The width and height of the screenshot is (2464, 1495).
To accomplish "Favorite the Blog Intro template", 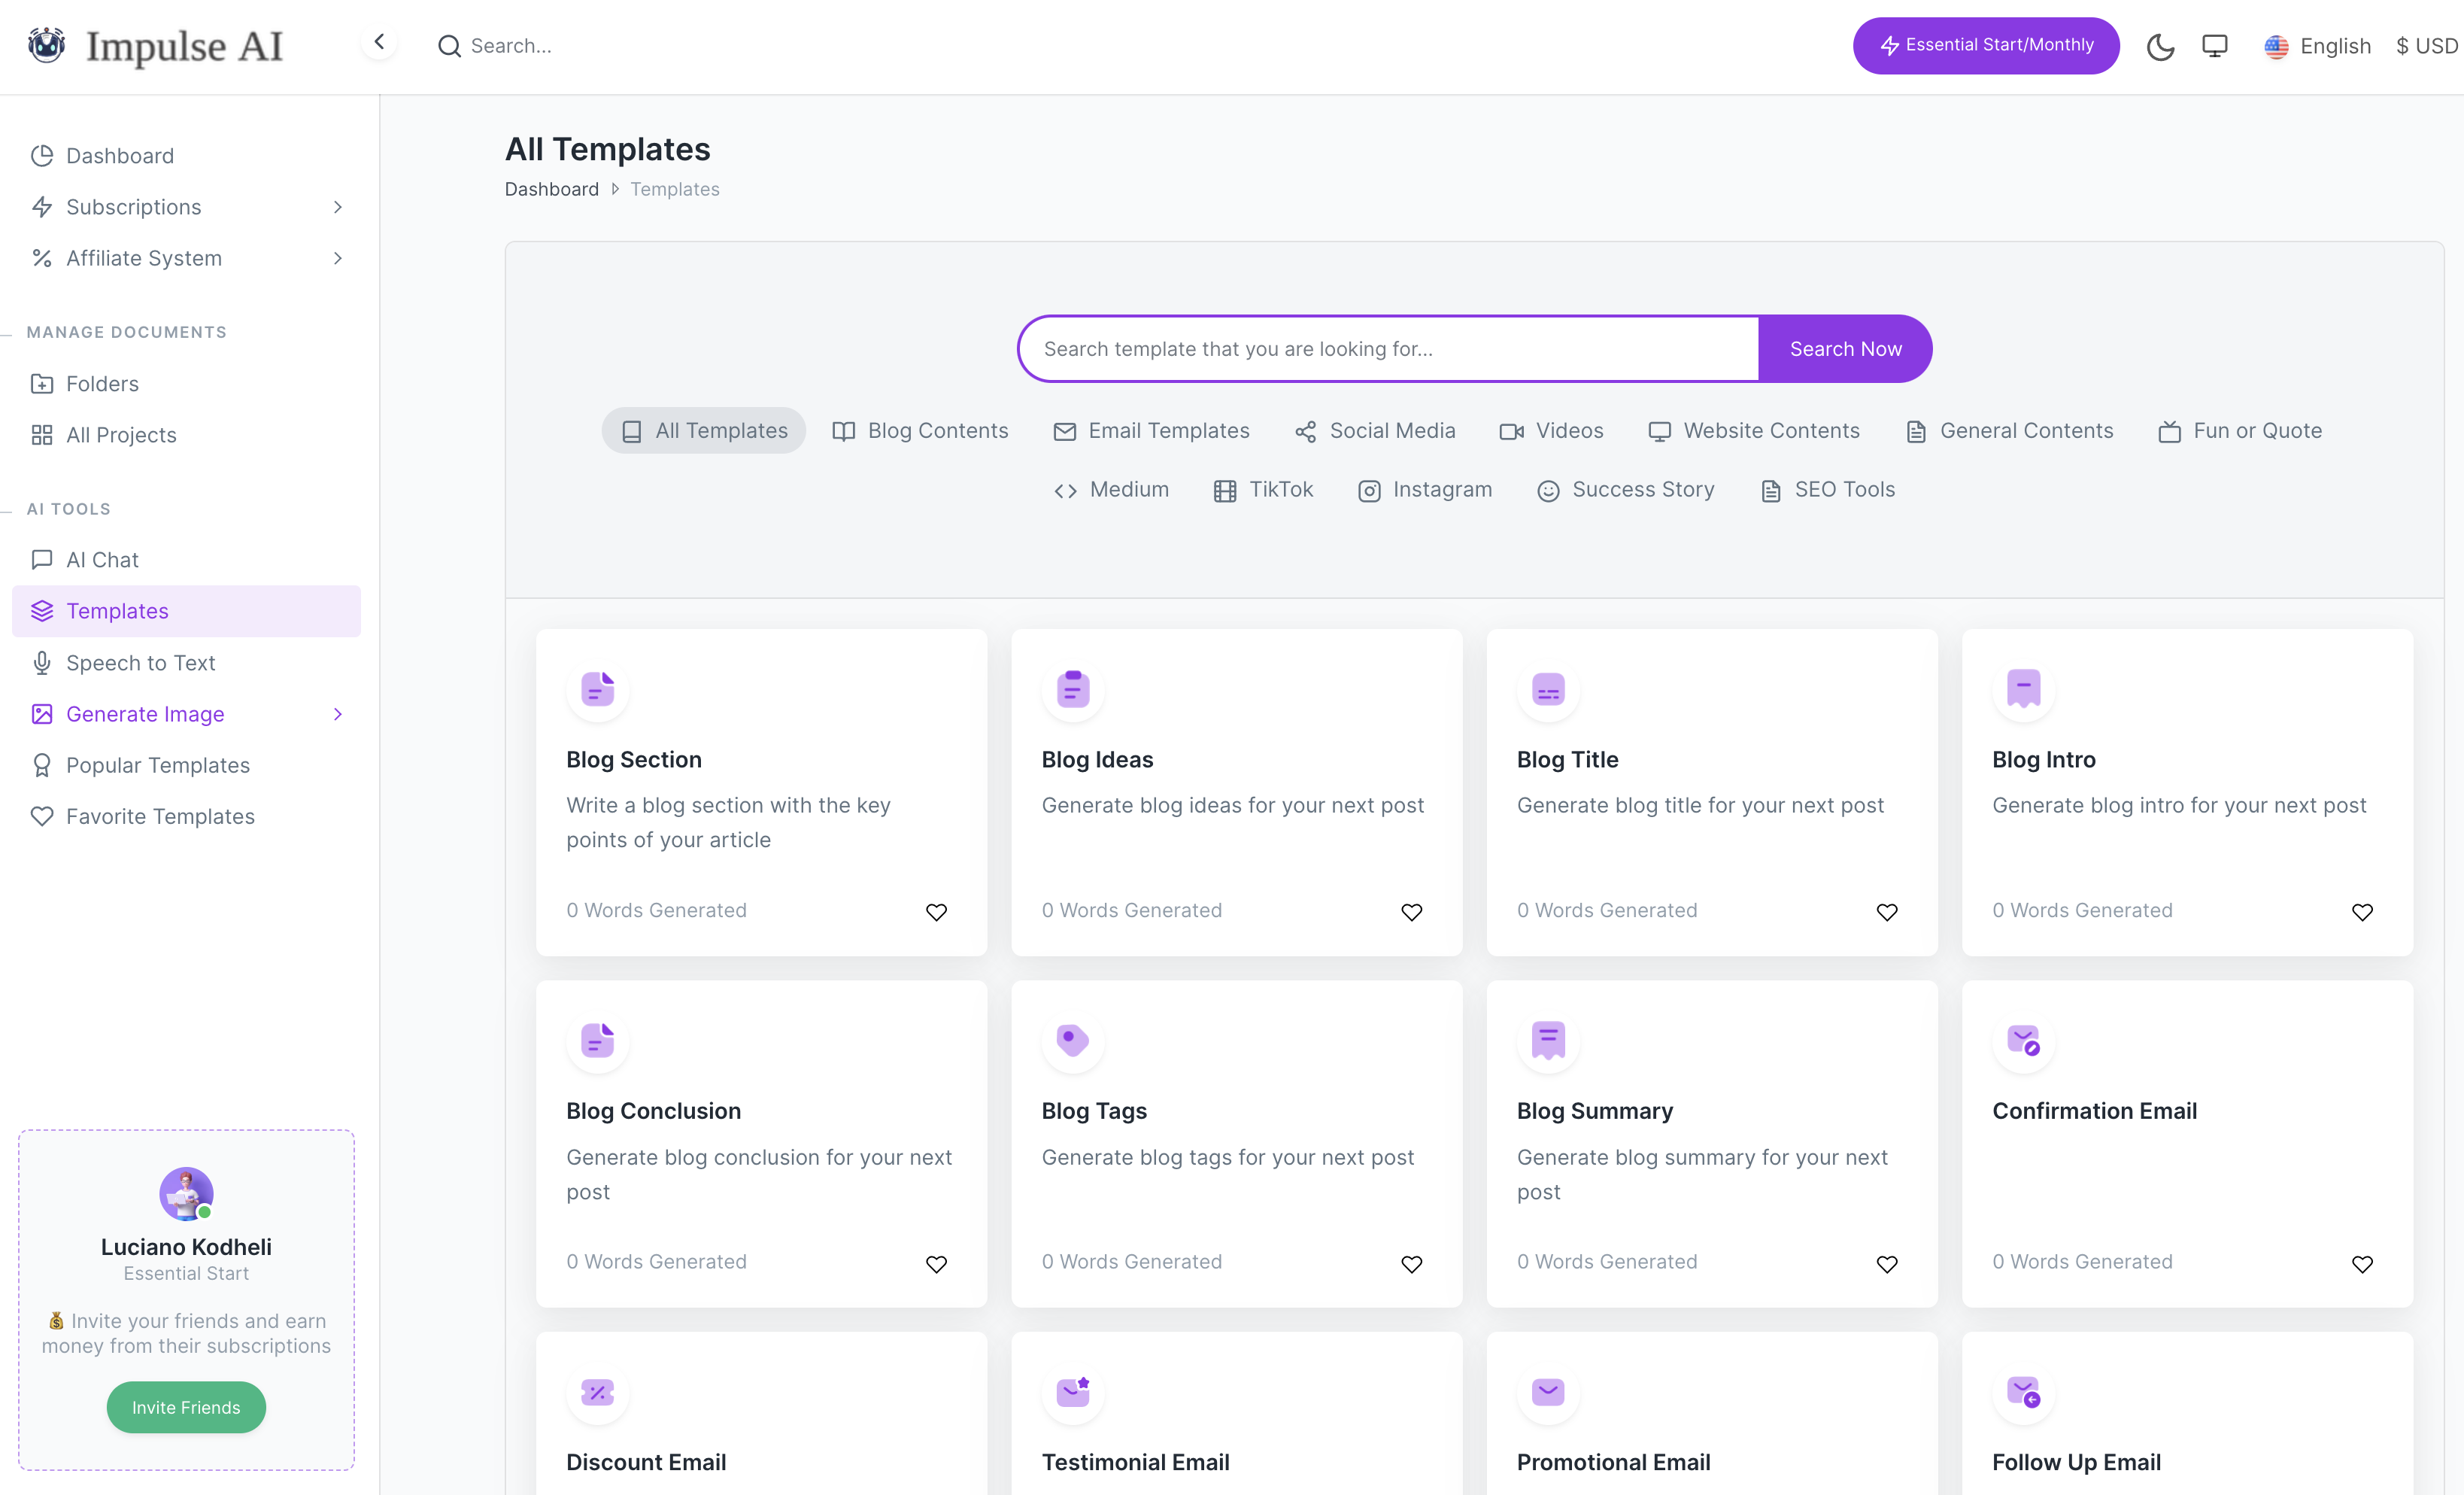I will pos(2362,912).
